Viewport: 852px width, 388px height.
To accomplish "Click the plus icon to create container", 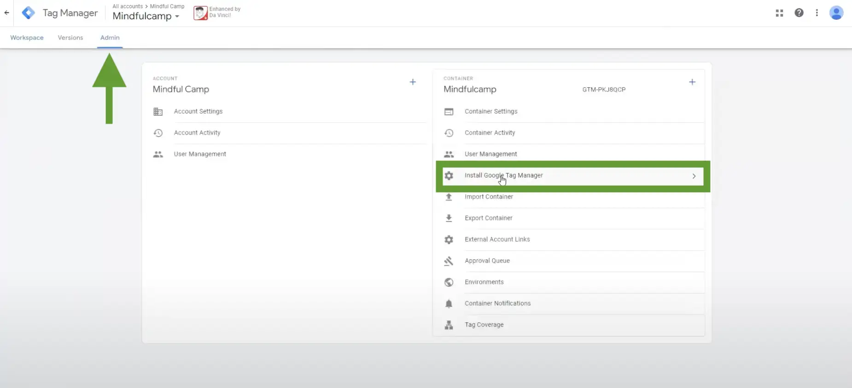I will pos(692,82).
